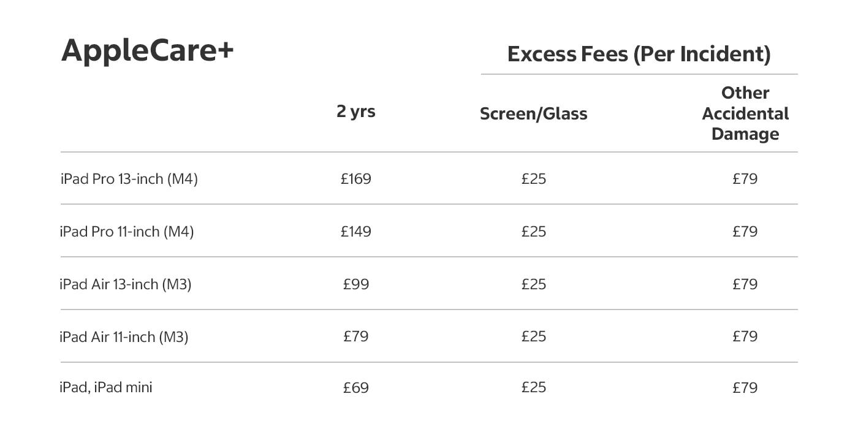Click Other Accidental Damage fee for iPad Pro 11-inch
This screenshot has height=429, width=858.
coord(745,232)
